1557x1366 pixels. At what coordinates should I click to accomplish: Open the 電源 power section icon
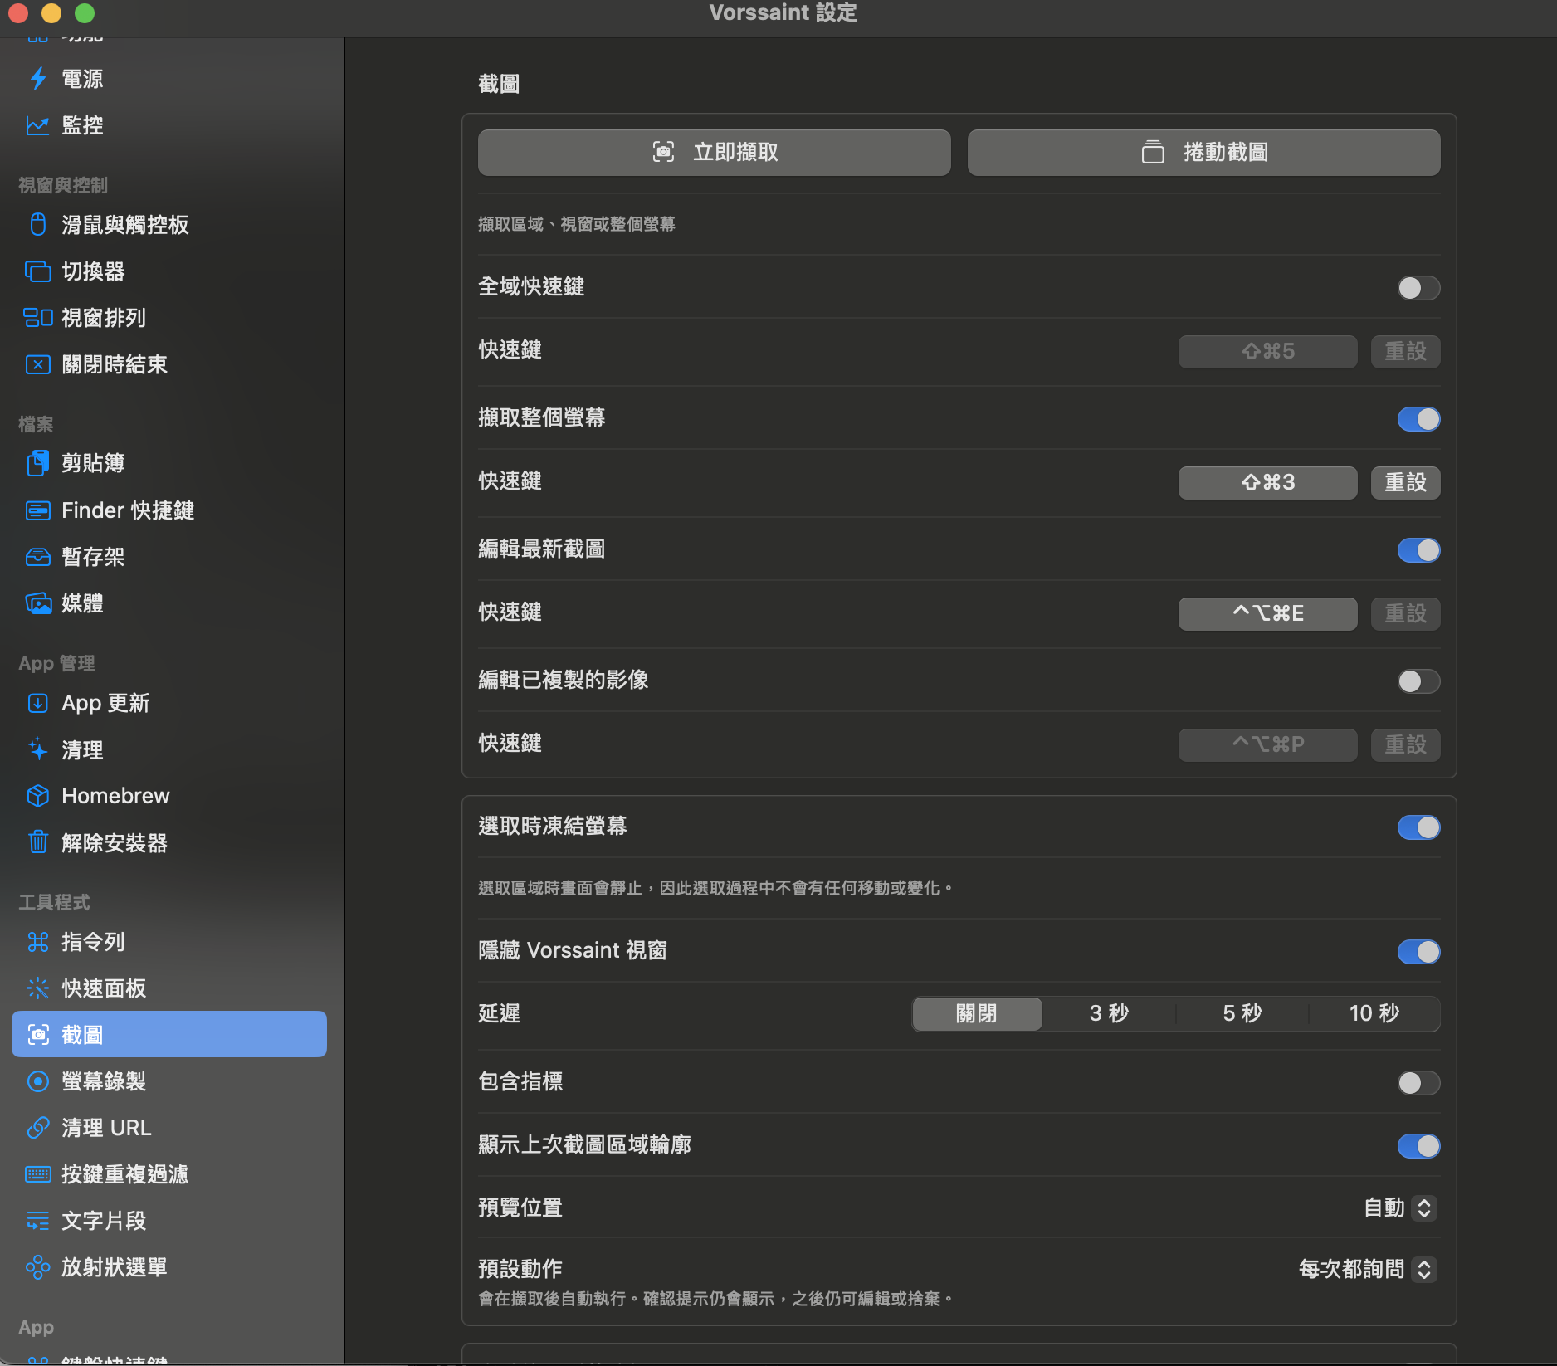[38, 79]
